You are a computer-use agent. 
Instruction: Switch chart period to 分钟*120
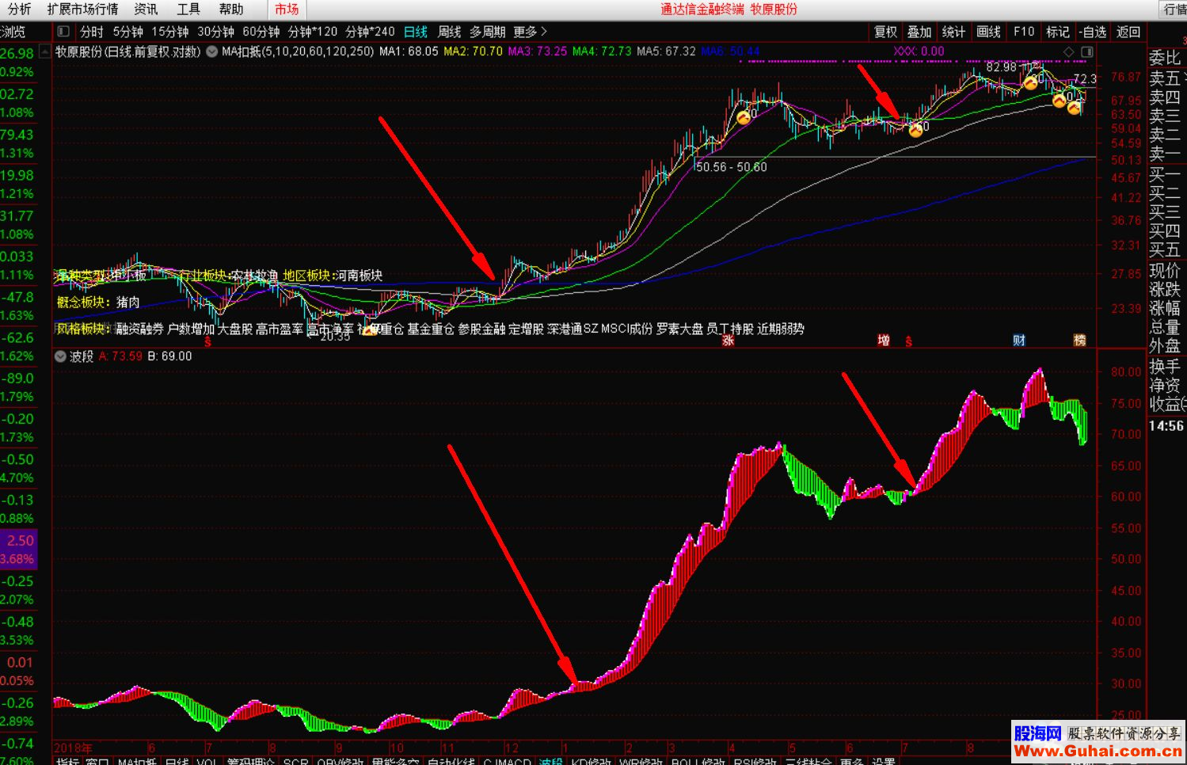tap(312, 32)
